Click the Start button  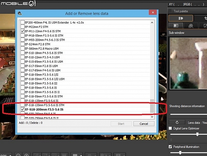[121, 124]
